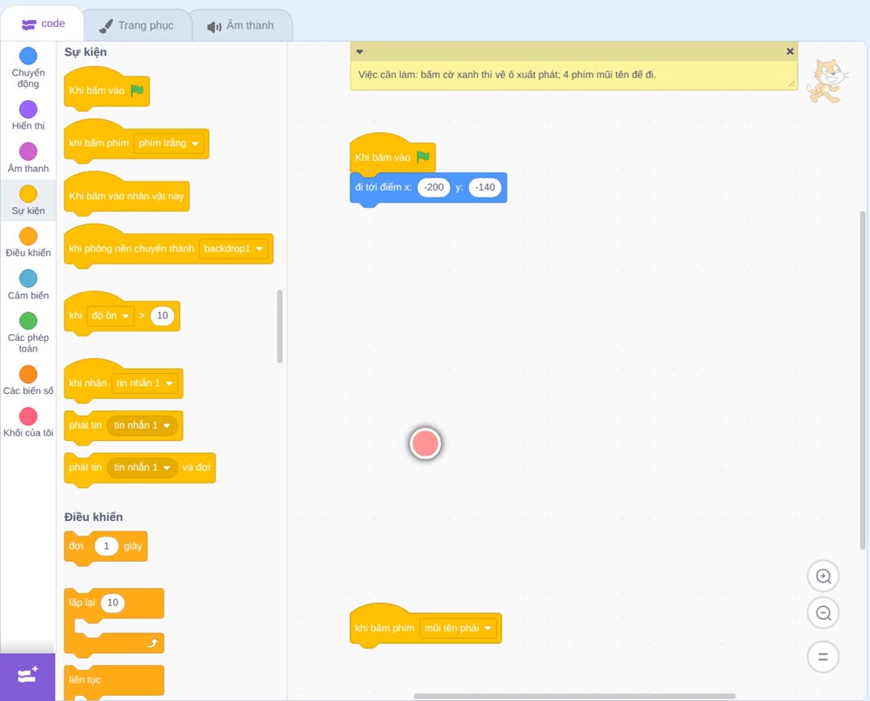This screenshot has height=701, width=870.
Task: Select the Khối của tôi category circle
Action: click(29, 416)
